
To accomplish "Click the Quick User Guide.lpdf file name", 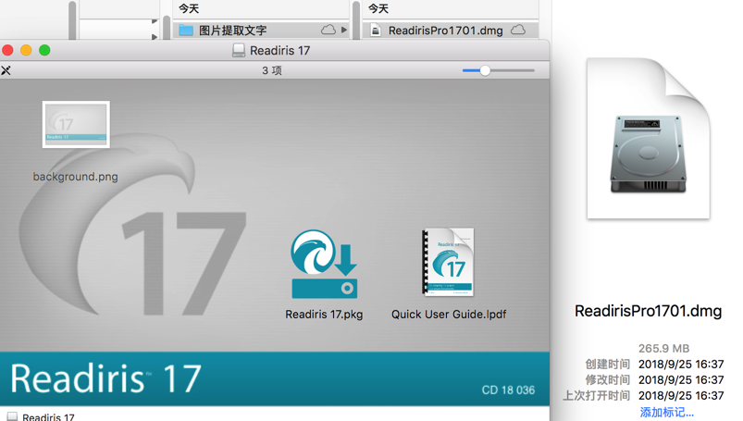I will tap(449, 315).
